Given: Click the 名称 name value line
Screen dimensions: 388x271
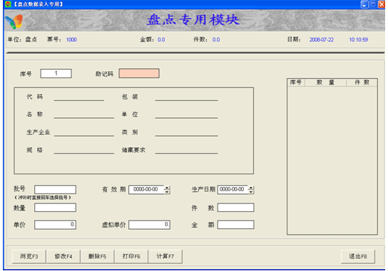Looking at the screenshot, I should pyautogui.click(x=84, y=115).
